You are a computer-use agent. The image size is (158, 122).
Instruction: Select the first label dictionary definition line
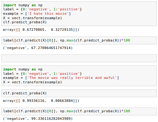click(x=43, y=9)
